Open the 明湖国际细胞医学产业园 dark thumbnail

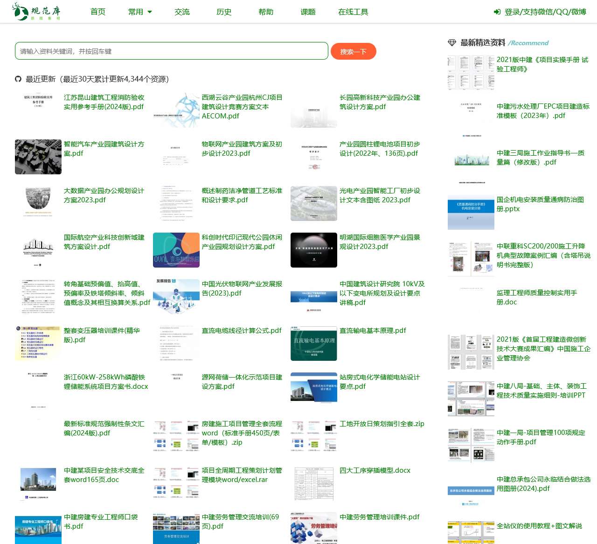(313, 250)
